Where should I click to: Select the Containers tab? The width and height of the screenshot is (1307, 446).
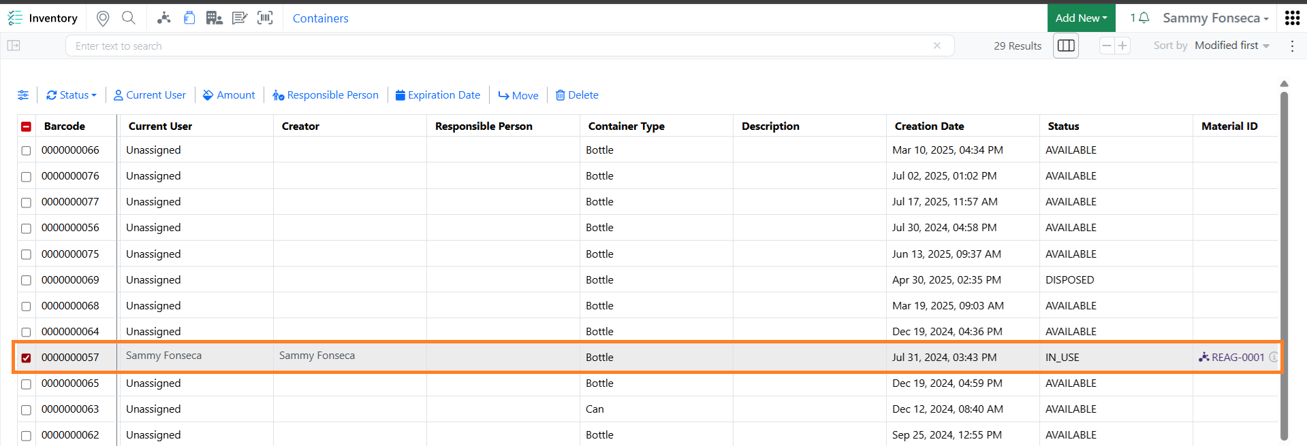(x=320, y=18)
